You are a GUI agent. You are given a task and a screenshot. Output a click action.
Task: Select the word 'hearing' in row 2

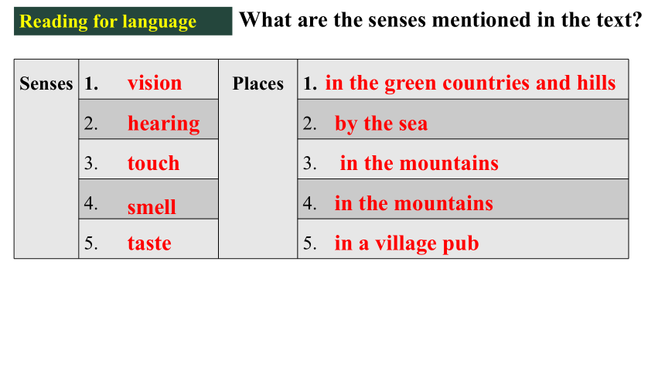(164, 124)
